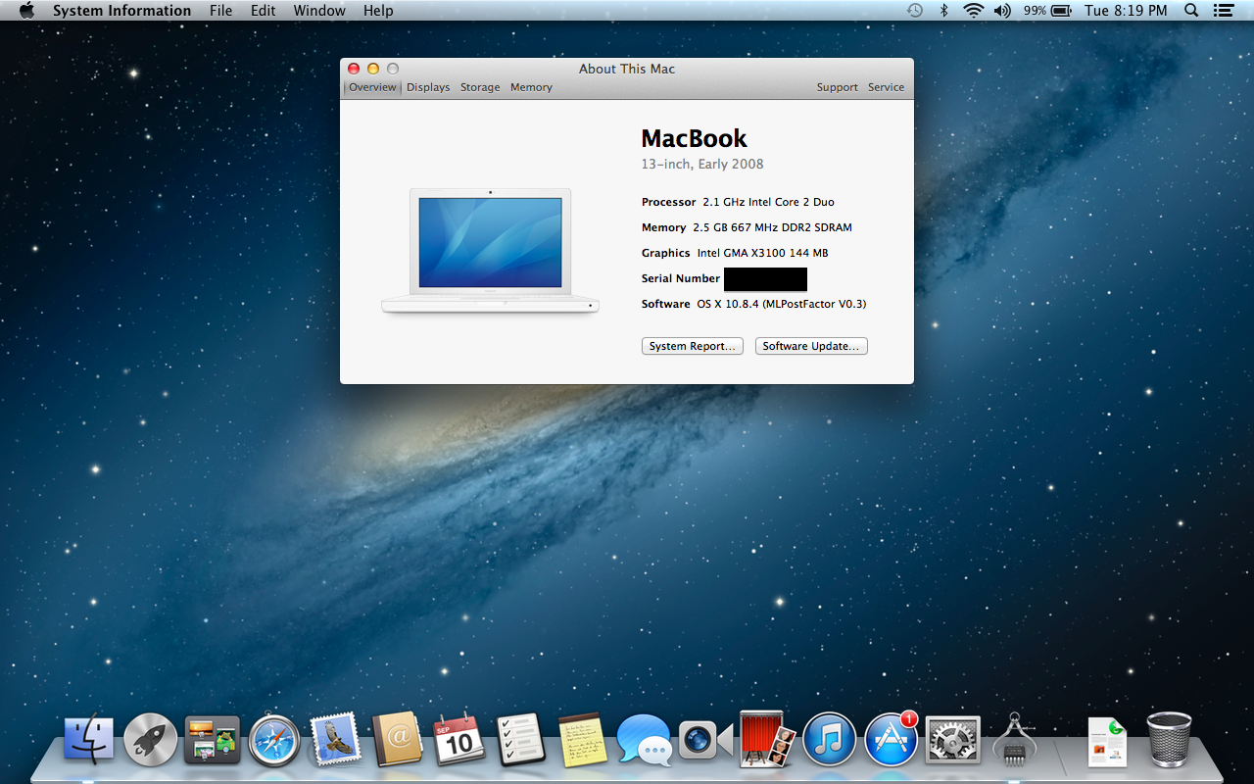Click the Bluetooth menu bar icon
The width and height of the screenshot is (1254, 784).
click(944, 11)
